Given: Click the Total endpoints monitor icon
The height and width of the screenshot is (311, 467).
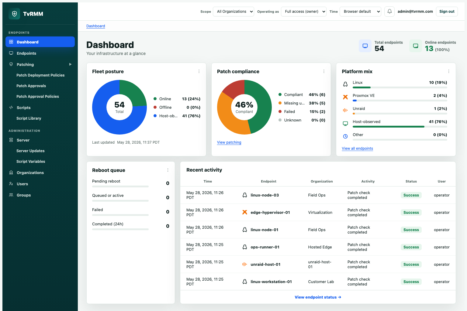Looking at the screenshot, I should pos(365,46).
